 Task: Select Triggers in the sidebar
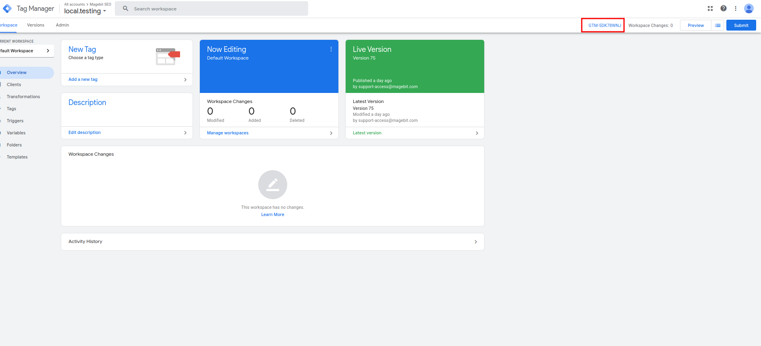pos(15,121)
